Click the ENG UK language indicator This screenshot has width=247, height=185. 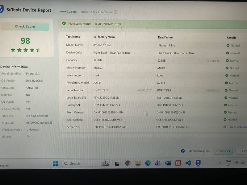click(x=228, y=163)
